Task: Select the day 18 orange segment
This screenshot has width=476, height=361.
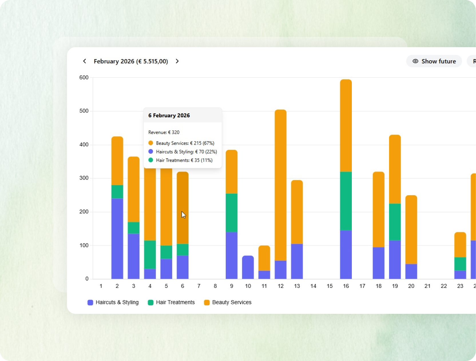Action: pos(378,209)
